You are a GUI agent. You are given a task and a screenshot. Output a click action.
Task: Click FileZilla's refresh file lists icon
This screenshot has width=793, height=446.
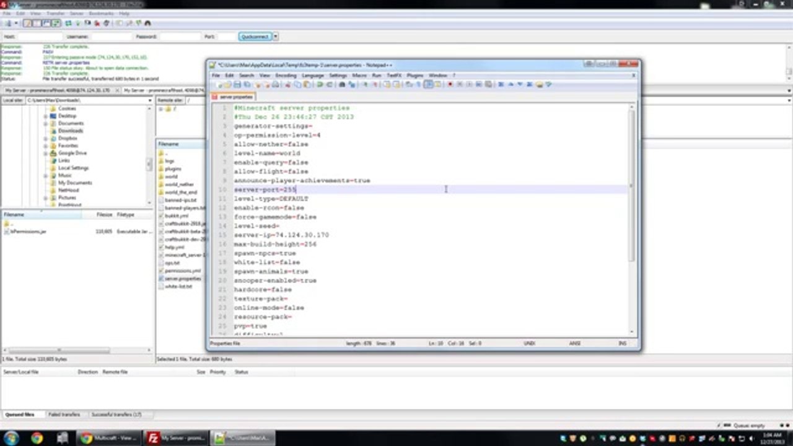pyautogui.click(x=68, y=23)
